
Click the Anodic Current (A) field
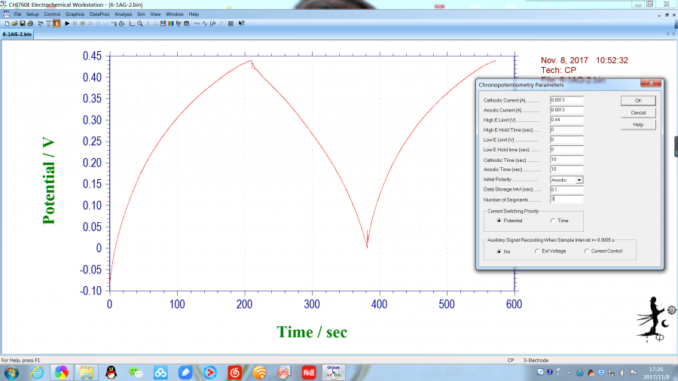[x=567, y=110]
